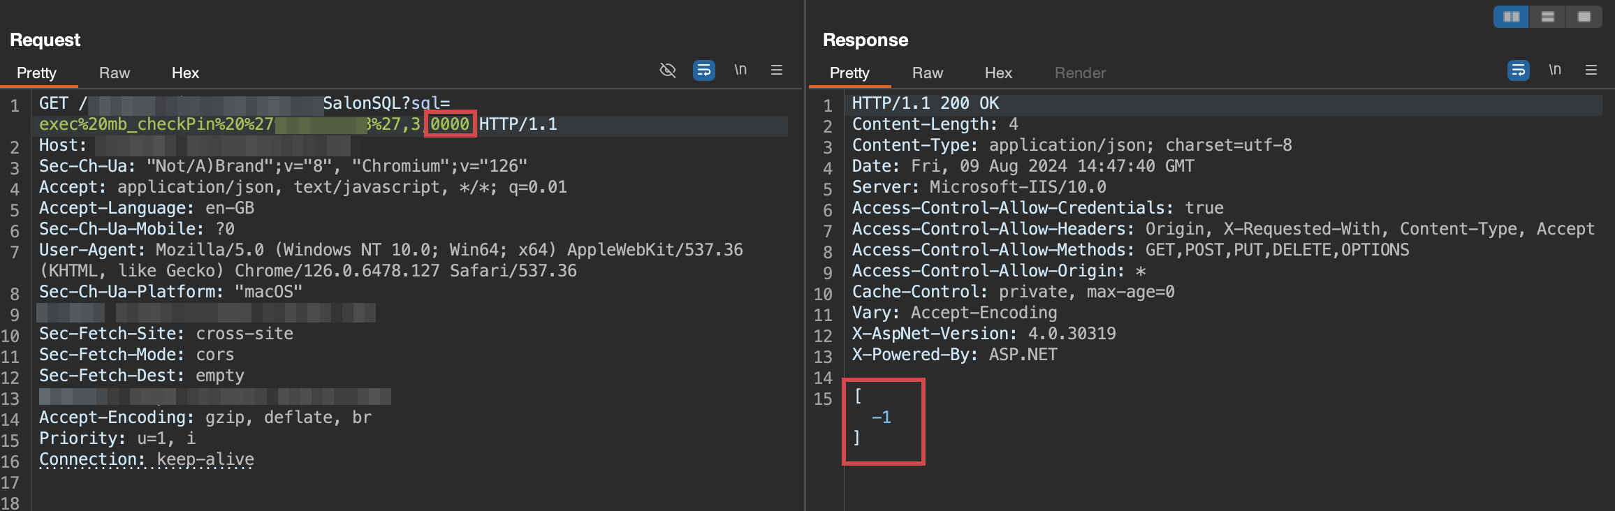Click the Access-Control-Allow-Credentials line
1615x511 pixels.
click(1038, 208)
